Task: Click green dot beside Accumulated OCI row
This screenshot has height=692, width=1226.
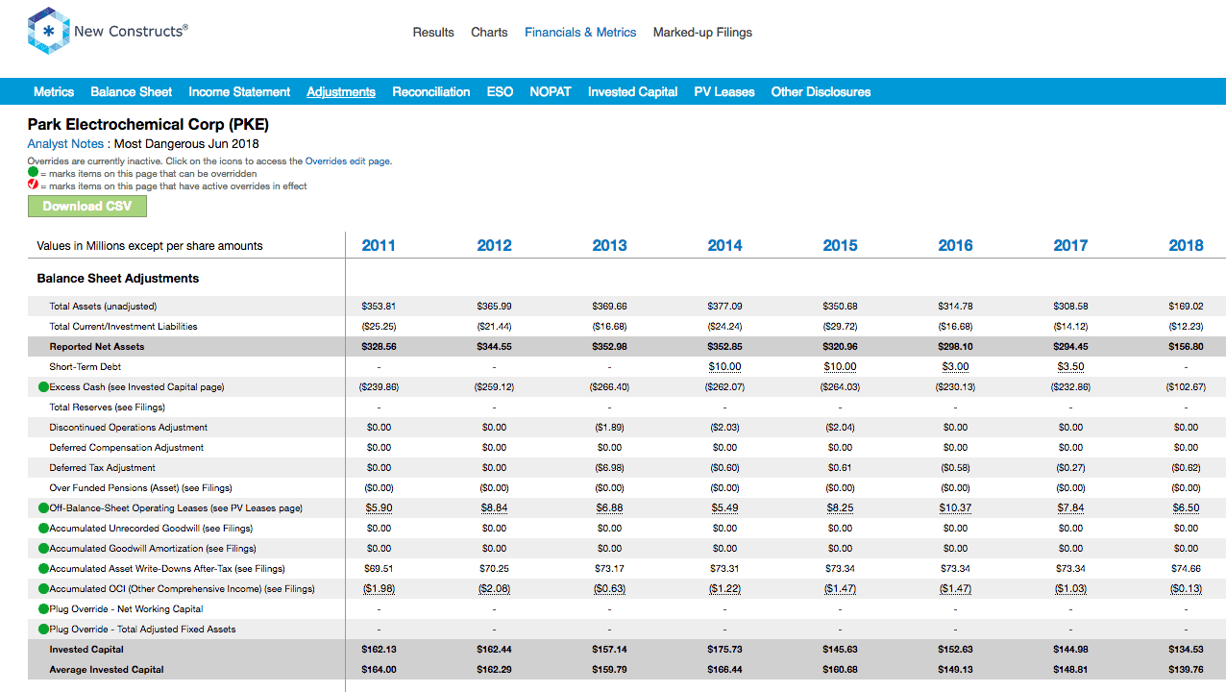Action: pos(43,588)
